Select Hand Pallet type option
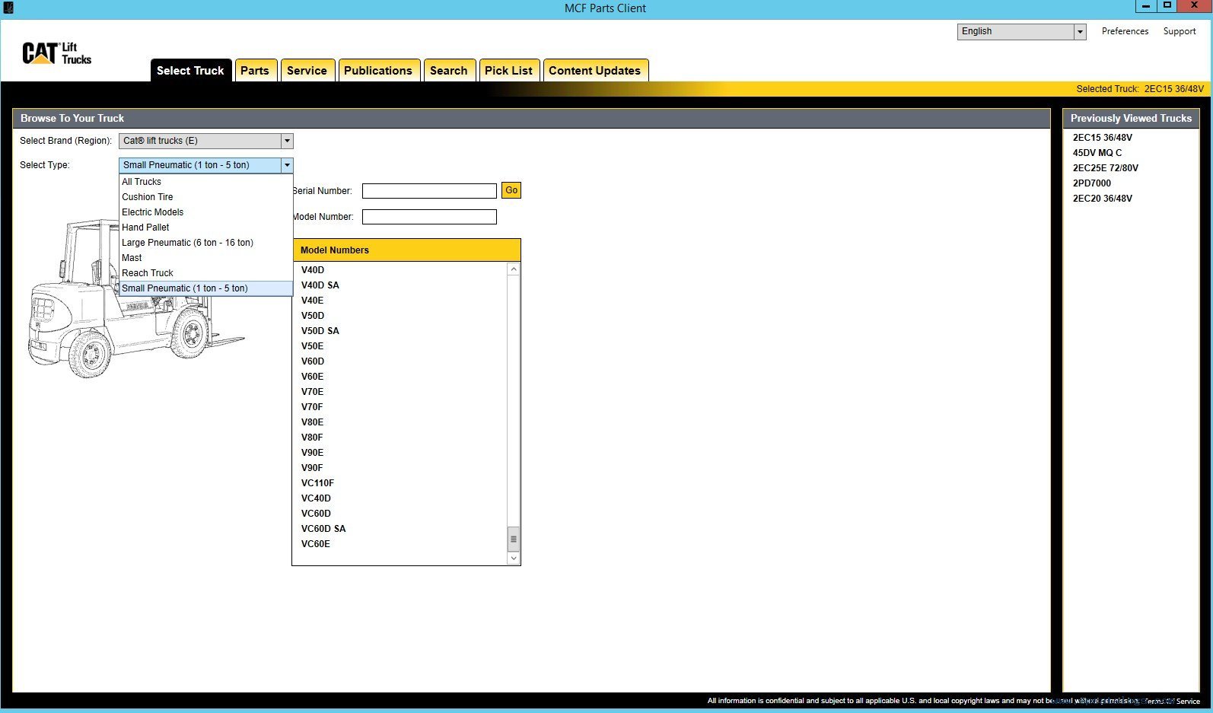 205,228
